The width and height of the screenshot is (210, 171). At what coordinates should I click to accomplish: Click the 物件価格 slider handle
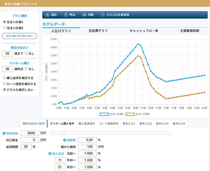(x=63, y=133)
